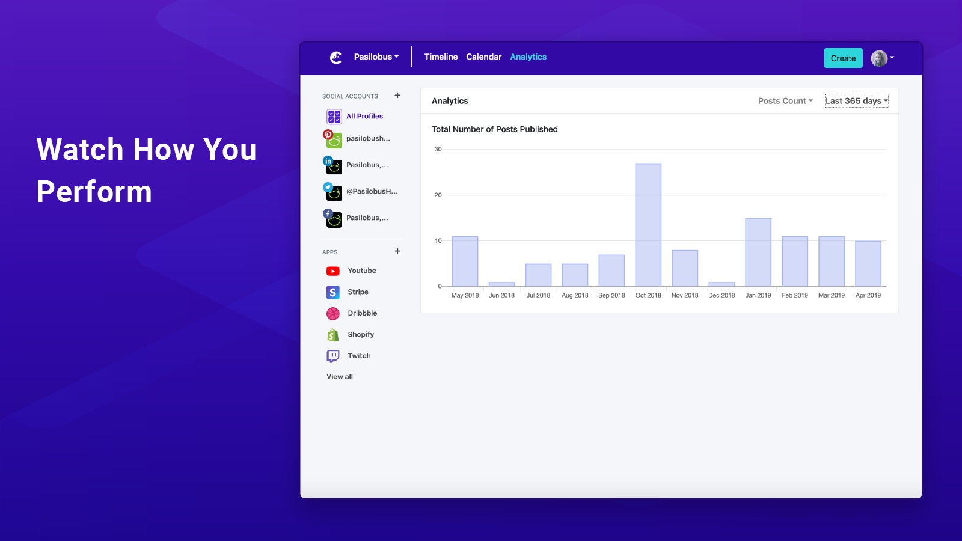Image resolution: width=962 pixels, height=541 pixels.
Task: Select the Pinterest pasilobush profile icon
Action: [x=332, y=139]
